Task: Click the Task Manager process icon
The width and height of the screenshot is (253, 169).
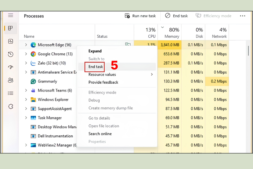Action: pos(33,118)
